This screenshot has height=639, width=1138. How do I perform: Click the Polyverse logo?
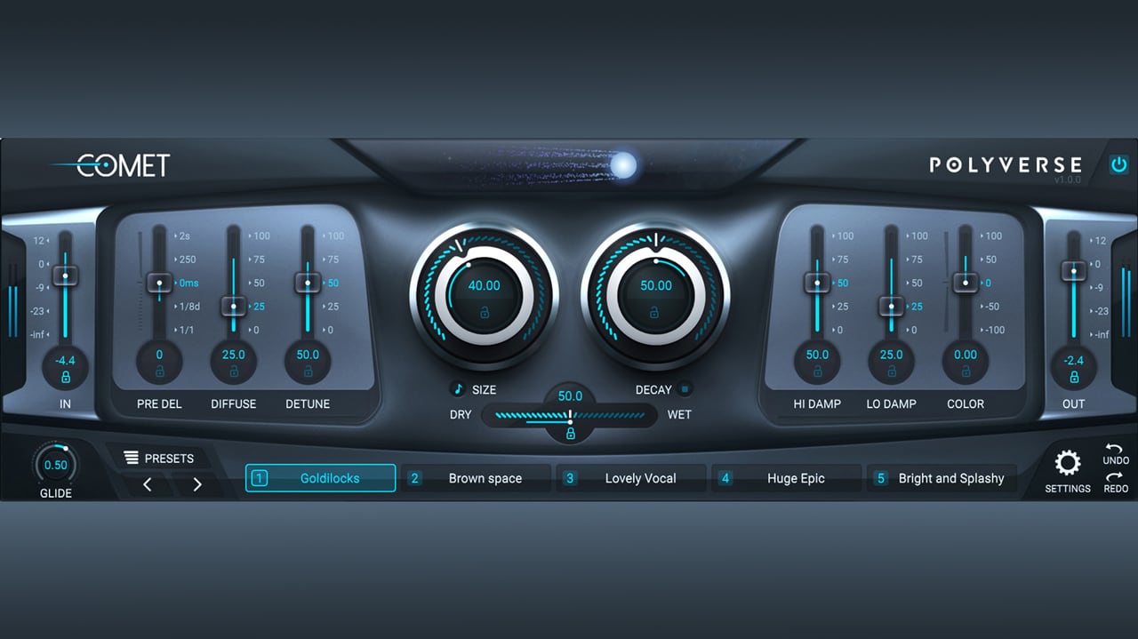[1006, 164]
